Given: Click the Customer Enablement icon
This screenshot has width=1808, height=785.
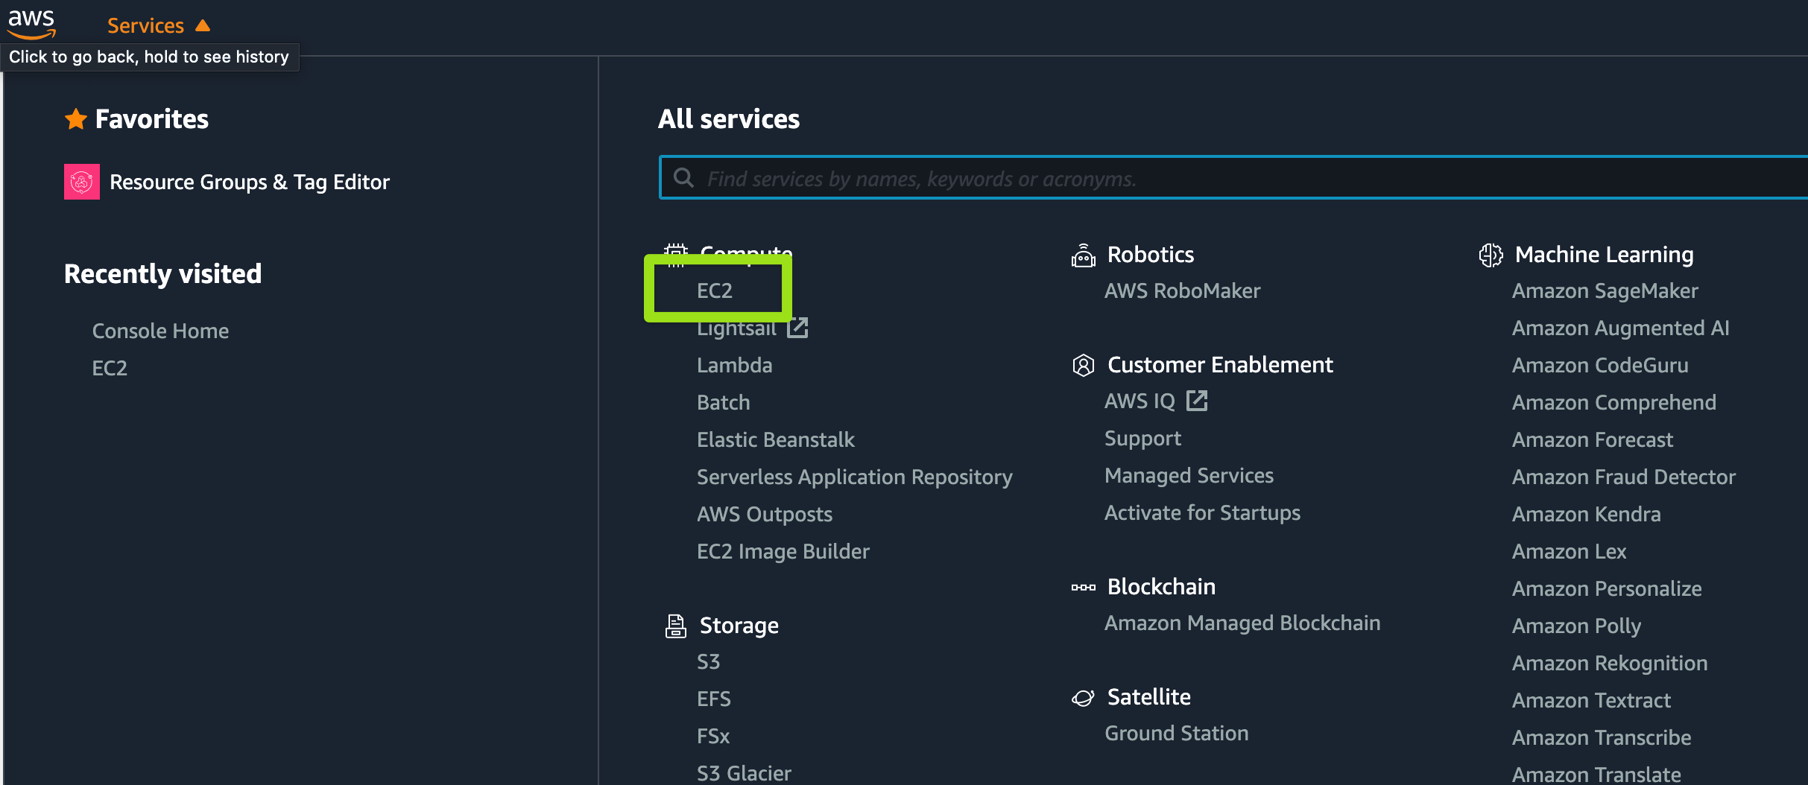Looking at the screenshot, I should [x=1083, y=365].
